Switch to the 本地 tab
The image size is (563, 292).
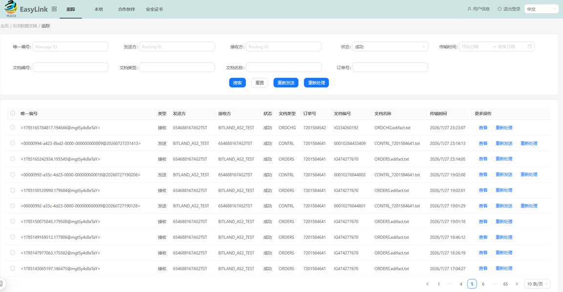[98, 9]
